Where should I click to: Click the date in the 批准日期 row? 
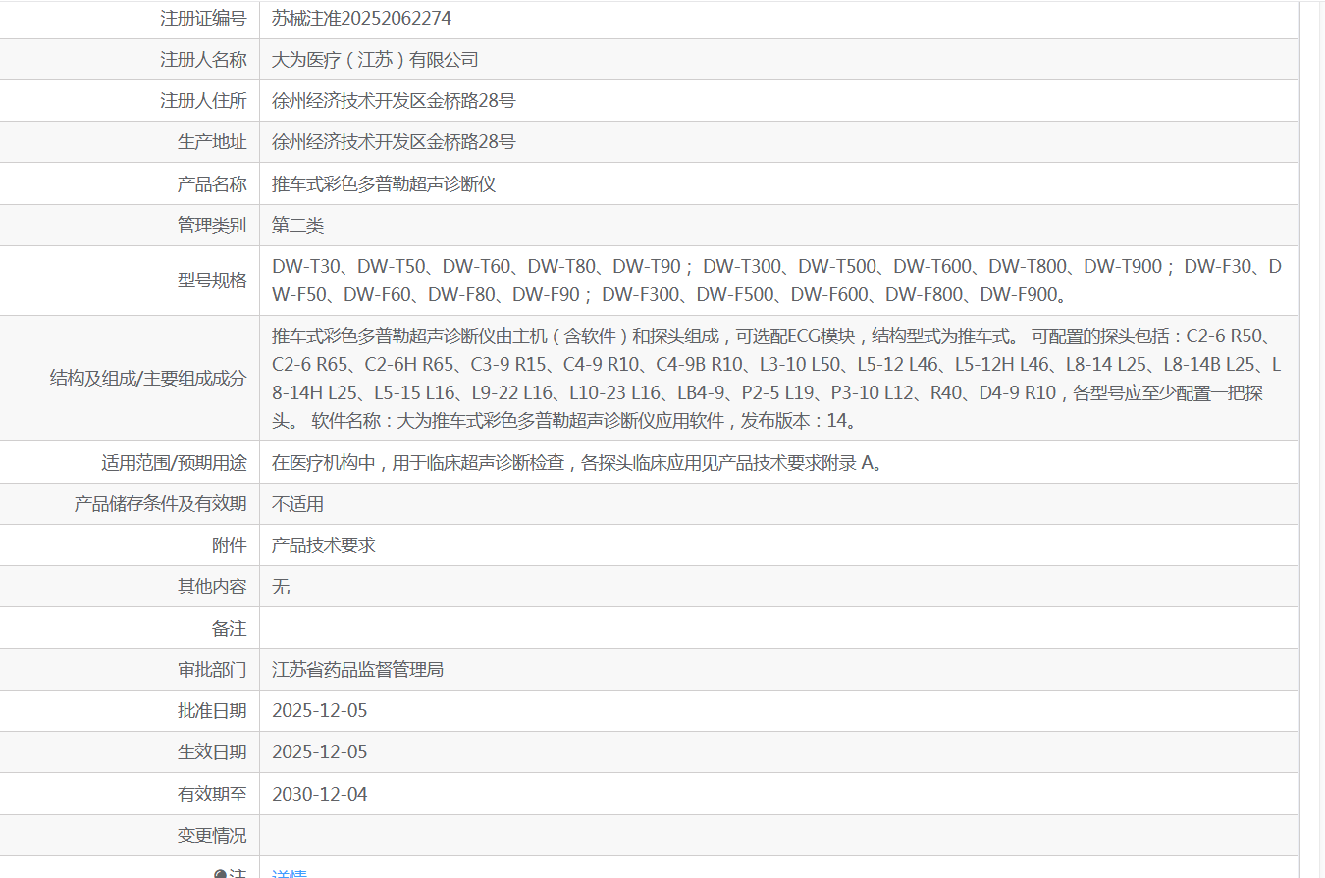coord(320,711)
